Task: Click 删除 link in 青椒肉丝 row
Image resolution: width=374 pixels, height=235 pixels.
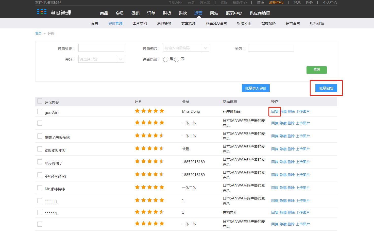Action: click(291, 212)
